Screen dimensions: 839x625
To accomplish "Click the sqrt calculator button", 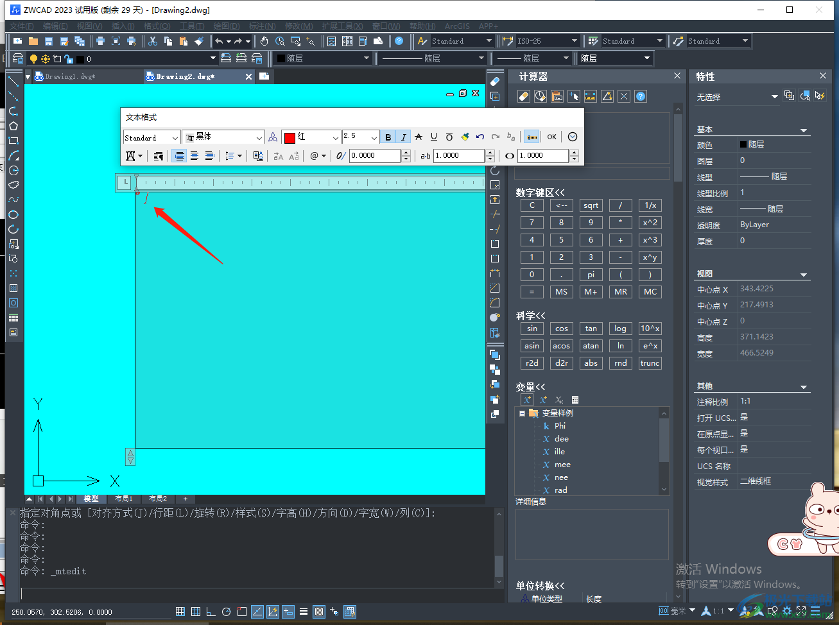I will pos(591,205).
